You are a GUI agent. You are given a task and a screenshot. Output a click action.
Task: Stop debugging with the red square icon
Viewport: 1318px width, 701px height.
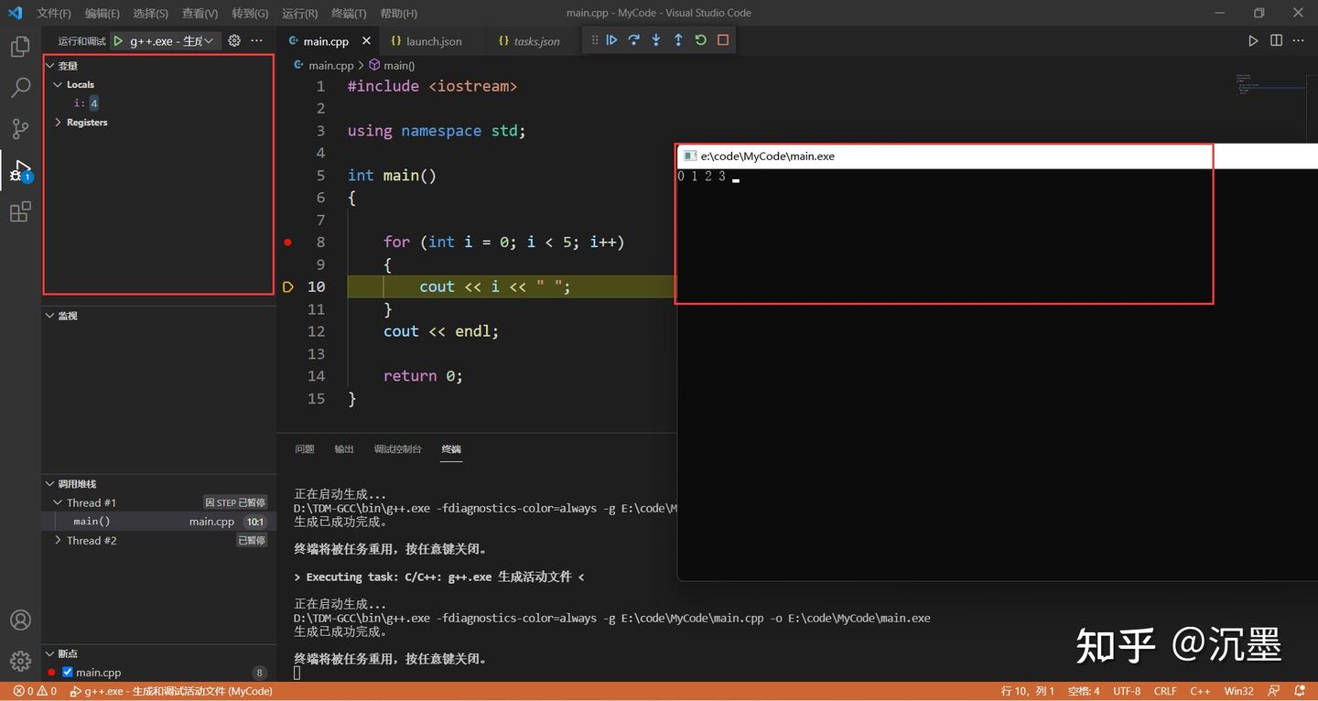coord(721,40)
